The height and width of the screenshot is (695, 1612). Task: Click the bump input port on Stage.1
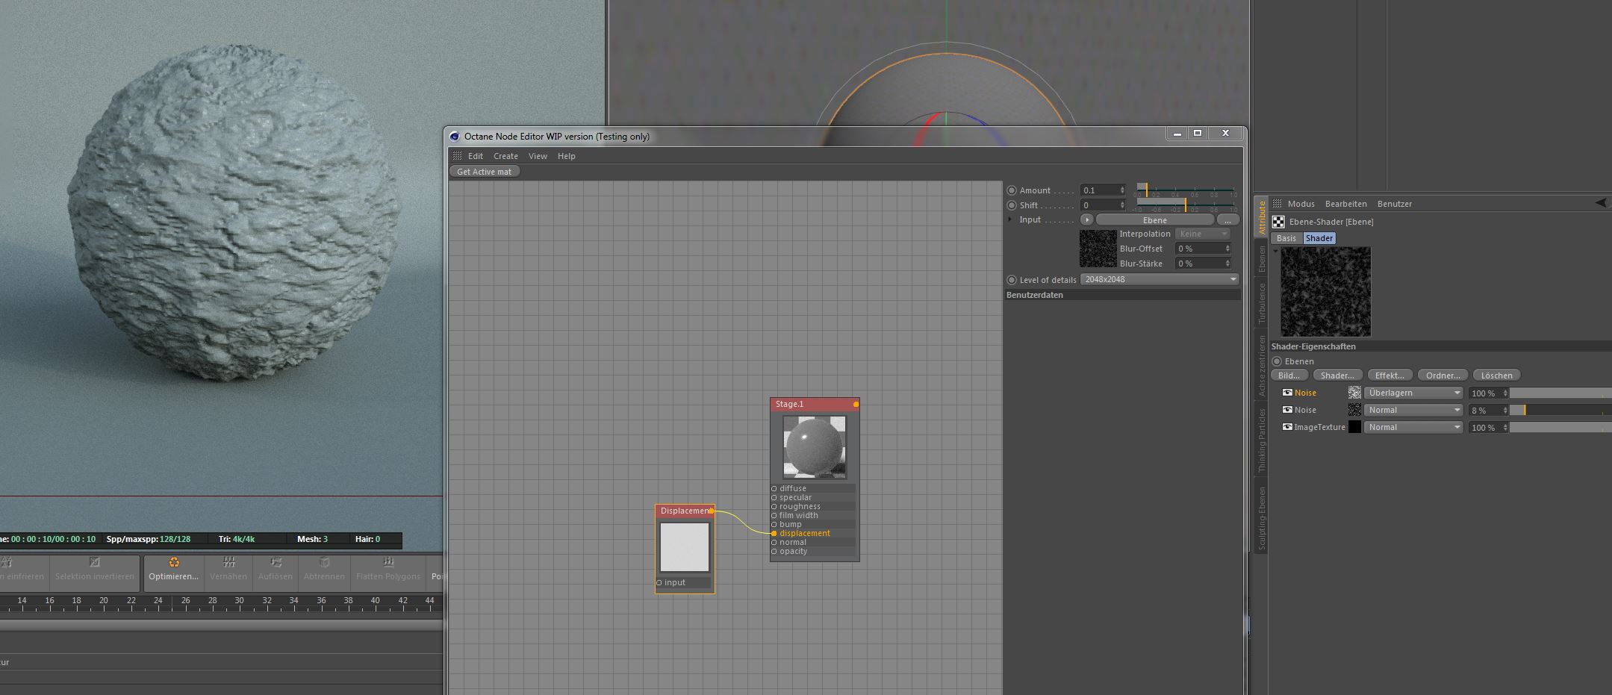[774, 524]
